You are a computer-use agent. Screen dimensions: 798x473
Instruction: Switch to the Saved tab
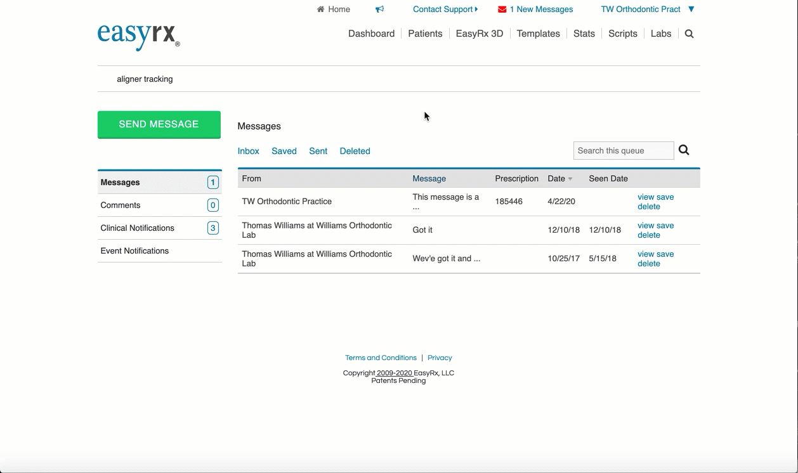pyautogui.click(x=284, y=151)
